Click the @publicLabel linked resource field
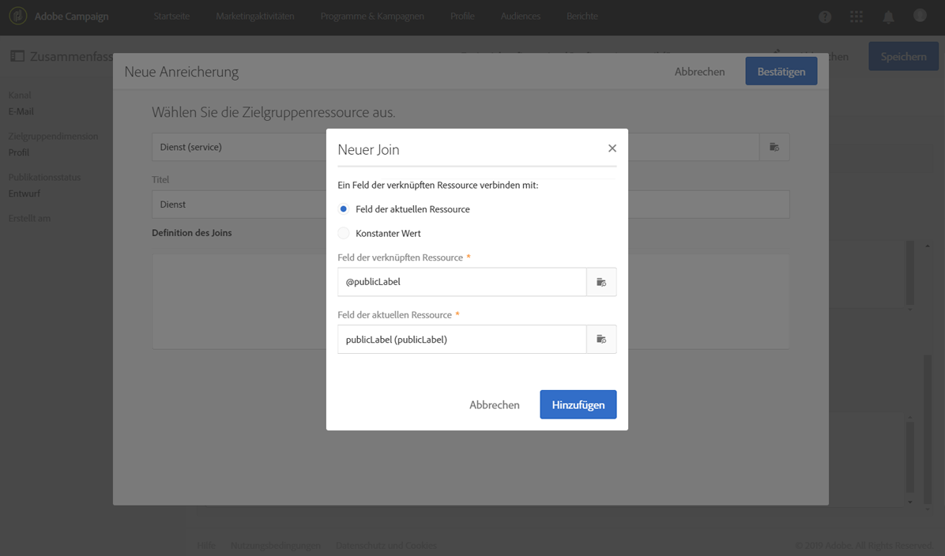Screen dimensions: 945x556 461,282
